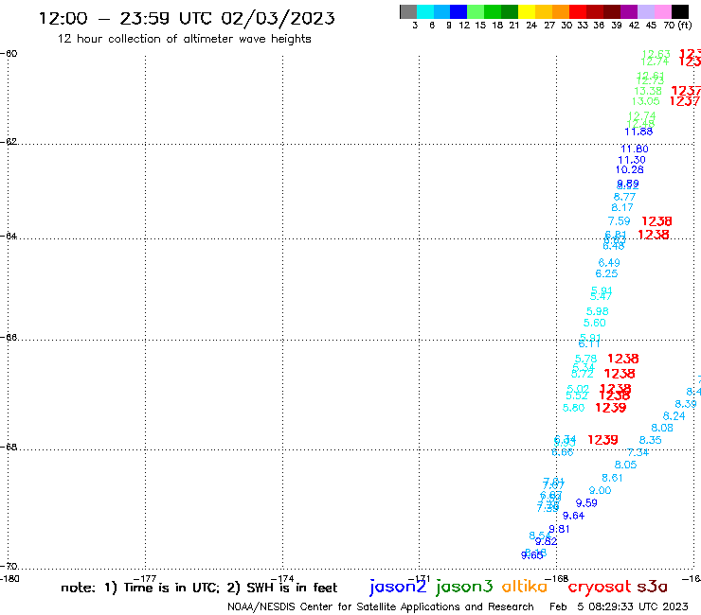The height and width of the screenshot is (615, 701).
Task: Click the wave height value 8.35
Action: [650, 440]
